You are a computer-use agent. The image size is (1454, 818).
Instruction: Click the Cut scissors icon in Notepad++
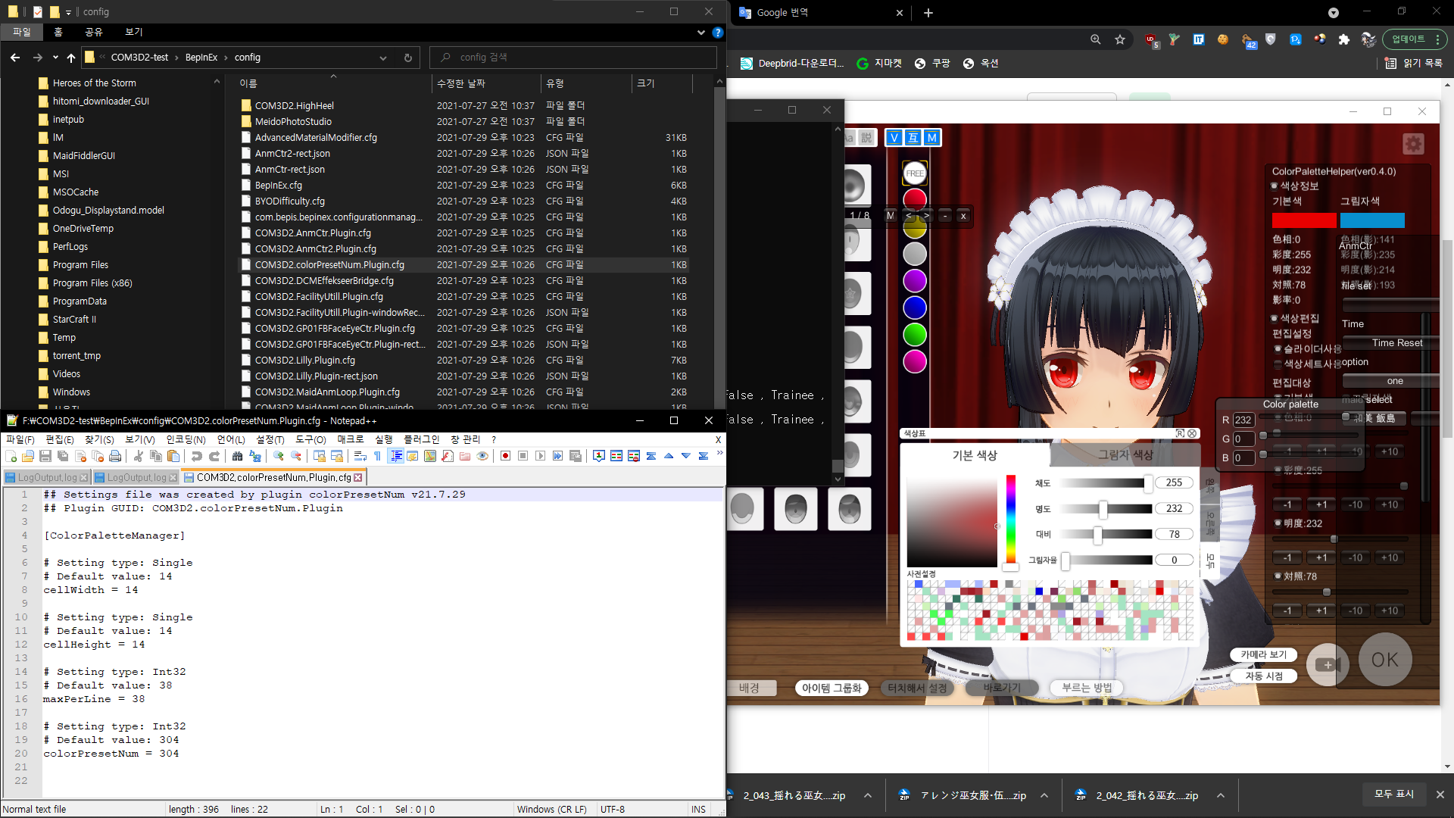click(x=139, y=456)
